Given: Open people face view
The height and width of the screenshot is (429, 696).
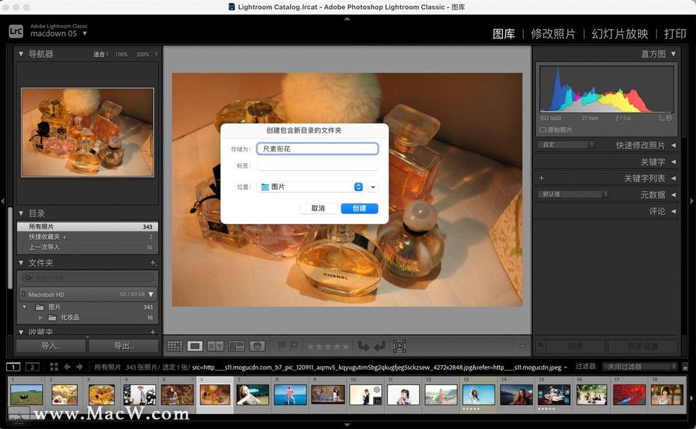Looking at the screenshot, I should tap(257, 346).
